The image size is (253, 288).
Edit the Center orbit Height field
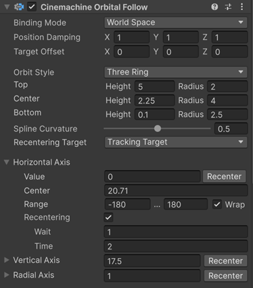tap(155, 100)
